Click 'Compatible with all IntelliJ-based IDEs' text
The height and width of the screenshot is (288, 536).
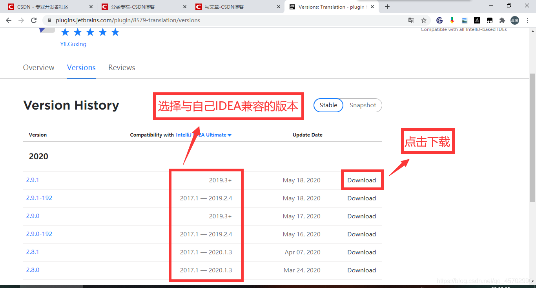pos(464,30)
